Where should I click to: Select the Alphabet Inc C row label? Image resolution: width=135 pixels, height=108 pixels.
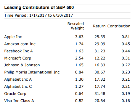[18, 87]
